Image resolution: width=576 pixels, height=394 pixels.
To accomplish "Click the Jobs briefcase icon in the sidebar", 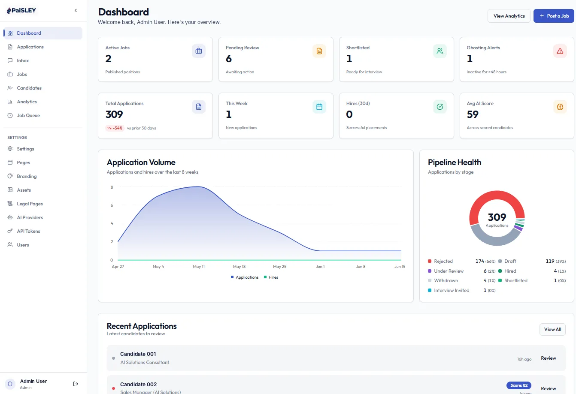I will (10, 74).
